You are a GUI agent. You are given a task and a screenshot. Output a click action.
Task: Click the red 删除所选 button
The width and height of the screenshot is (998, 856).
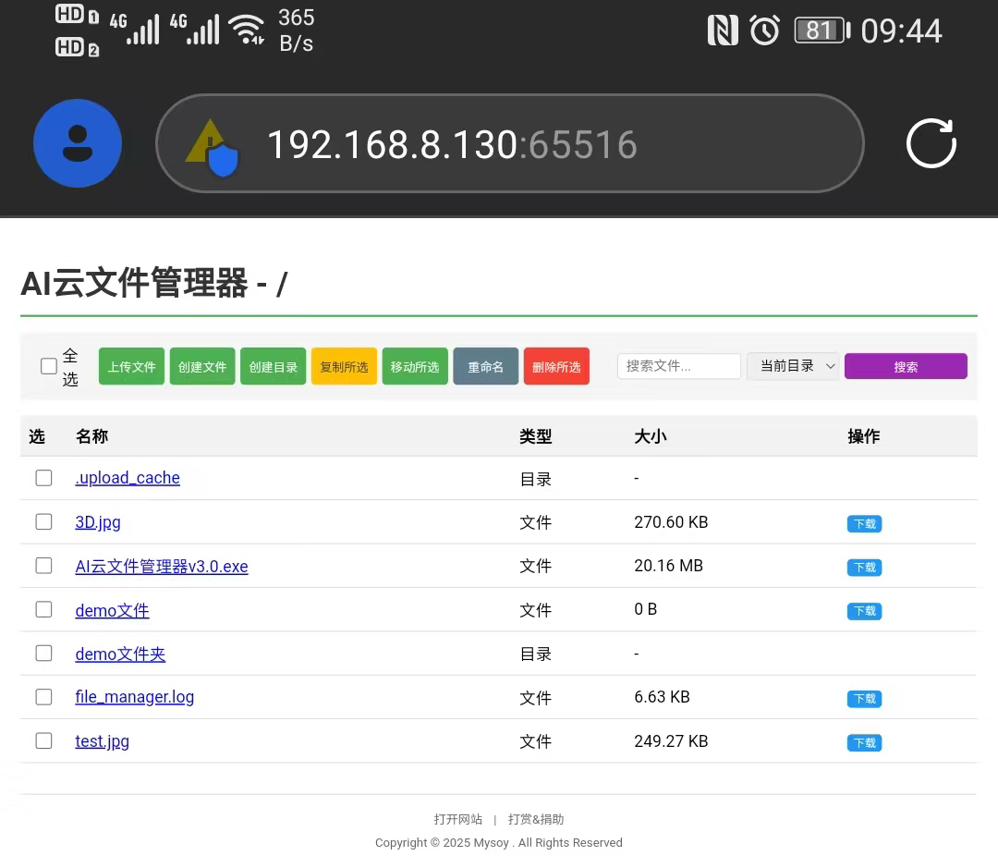click(x=556, y=366)
